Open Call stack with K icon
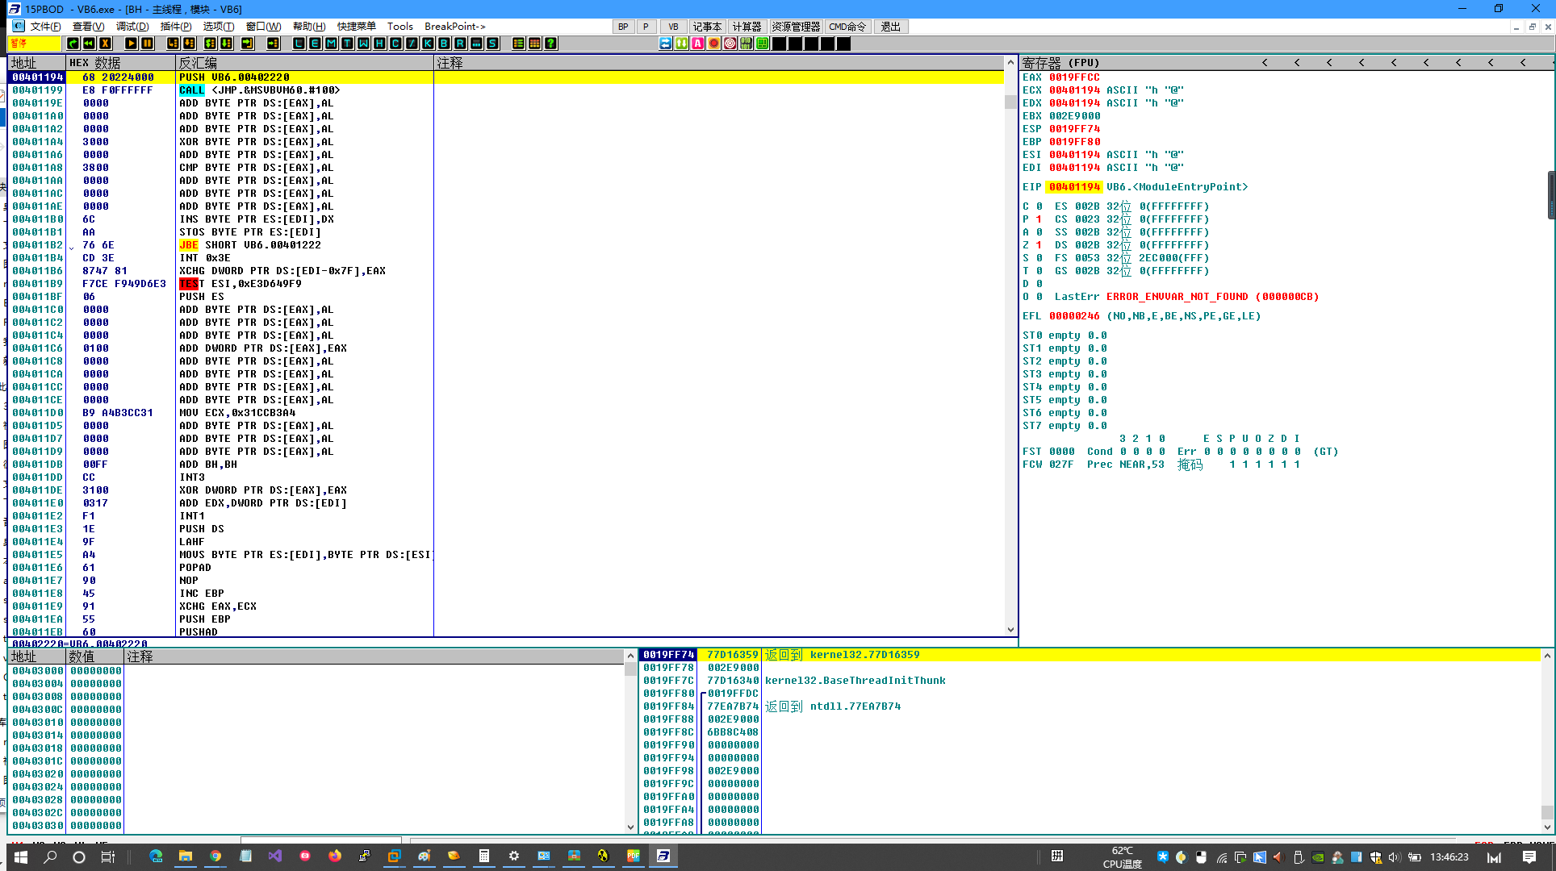The height and width of the screenshot is (871, 1556). pyautogui.click(x=428, y=44)
